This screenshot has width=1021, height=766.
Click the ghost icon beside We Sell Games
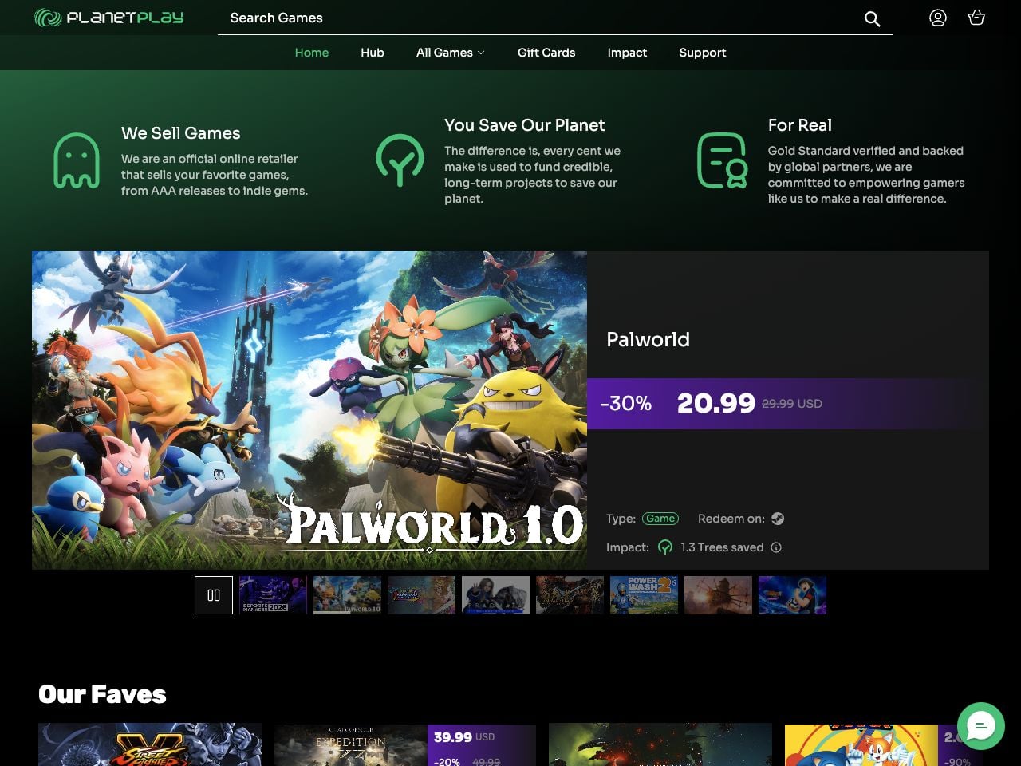tap(77, 160)
